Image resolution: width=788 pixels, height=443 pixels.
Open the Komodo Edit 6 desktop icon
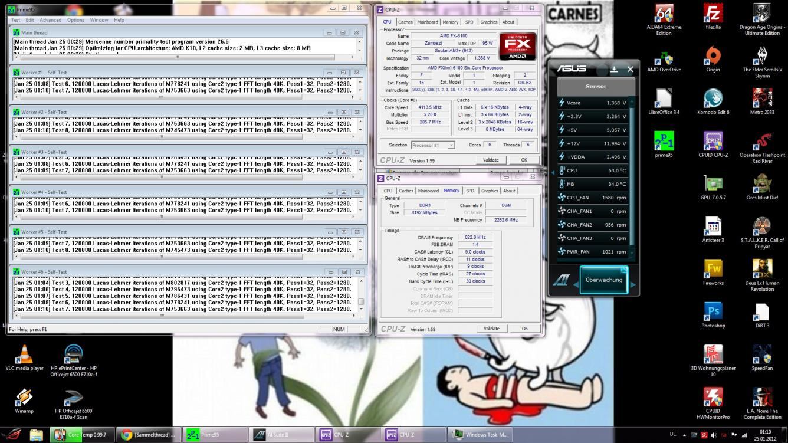713,102
